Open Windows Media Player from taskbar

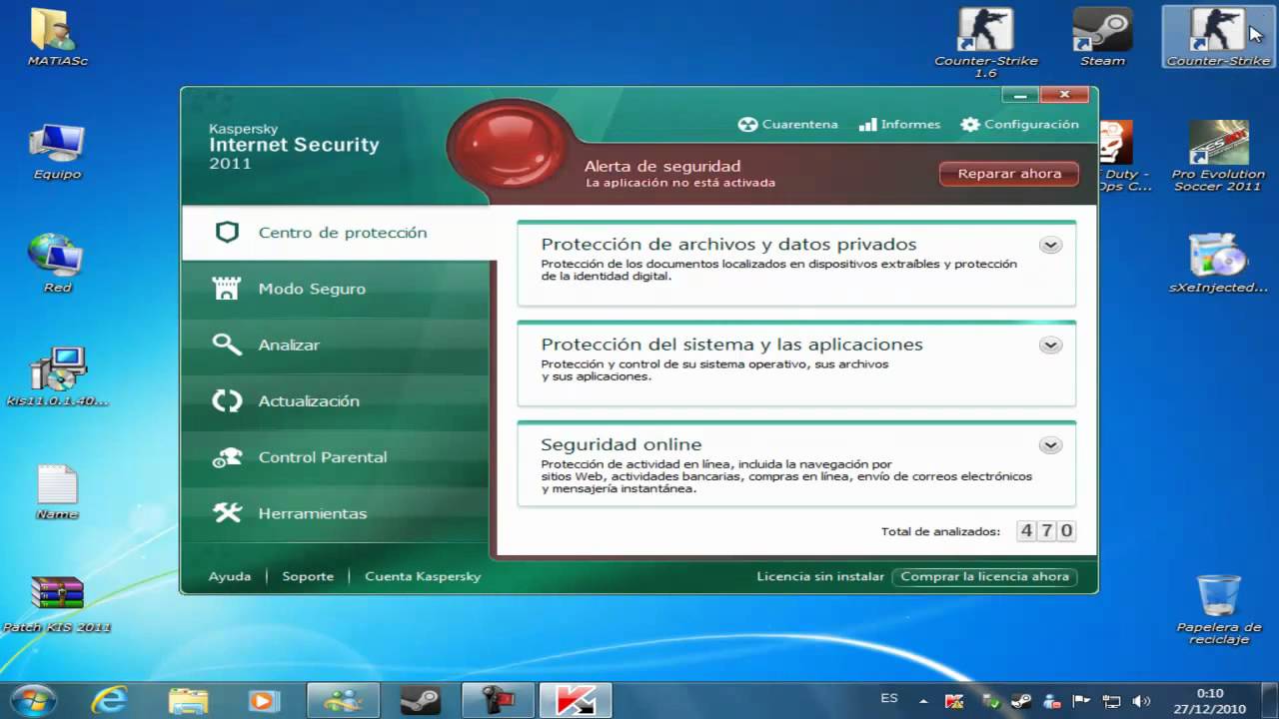264,700
